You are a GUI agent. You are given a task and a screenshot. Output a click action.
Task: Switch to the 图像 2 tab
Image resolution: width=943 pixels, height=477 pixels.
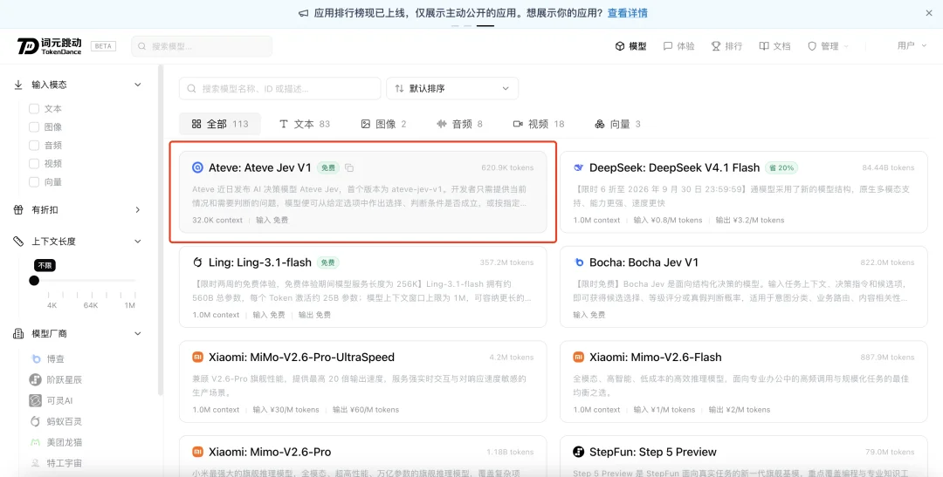[x=383, y=124]
